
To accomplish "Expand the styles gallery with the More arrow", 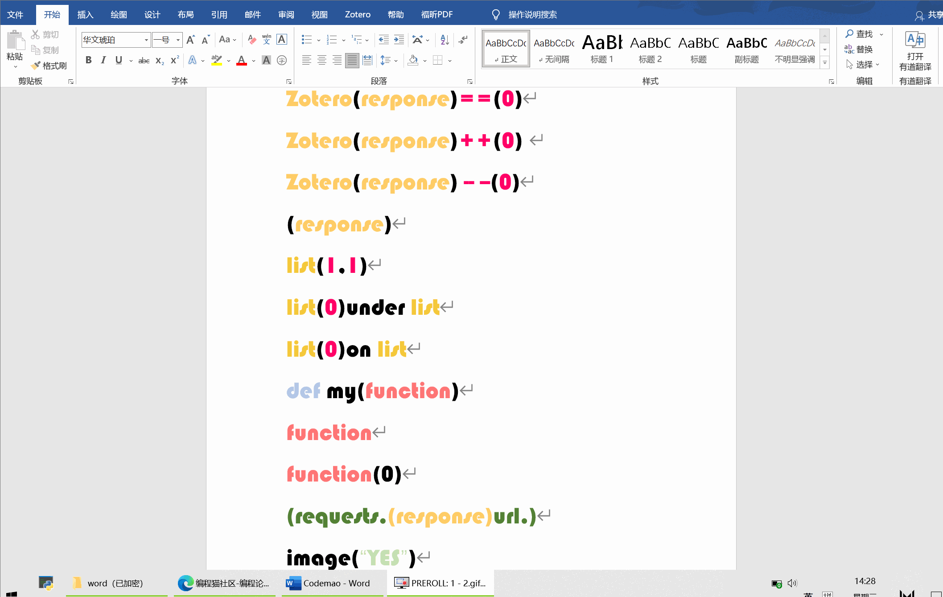I will (825, 62).
